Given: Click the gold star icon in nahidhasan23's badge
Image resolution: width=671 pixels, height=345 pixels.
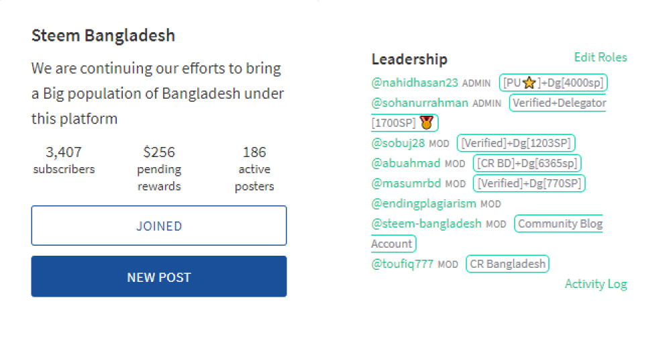Looking at the screenshot, I should click(529, 83).
